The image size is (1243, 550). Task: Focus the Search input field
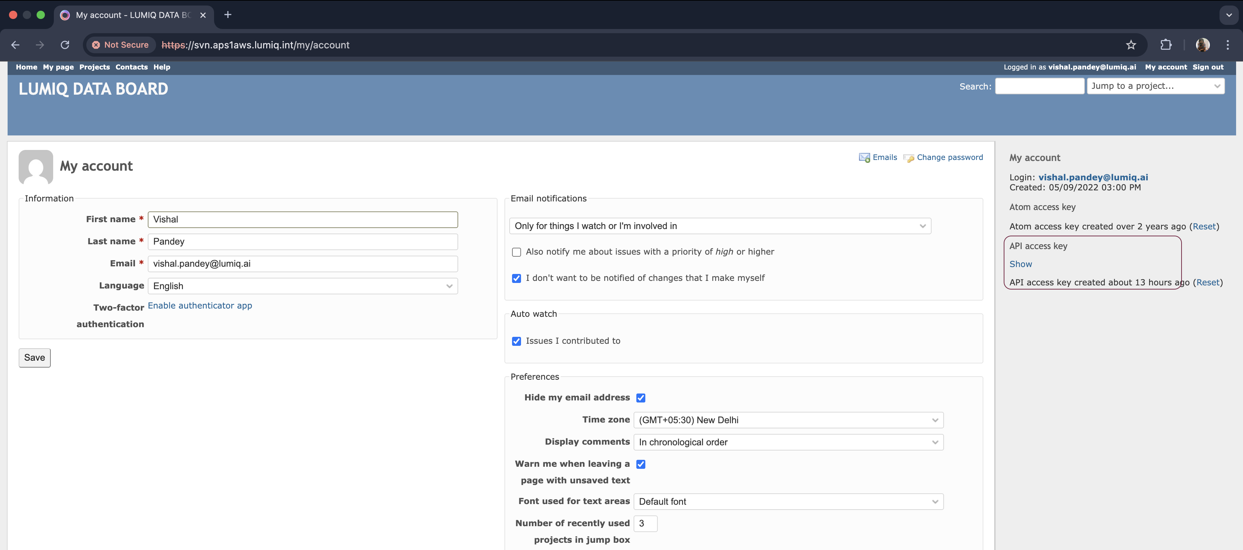coord(1039,86)
